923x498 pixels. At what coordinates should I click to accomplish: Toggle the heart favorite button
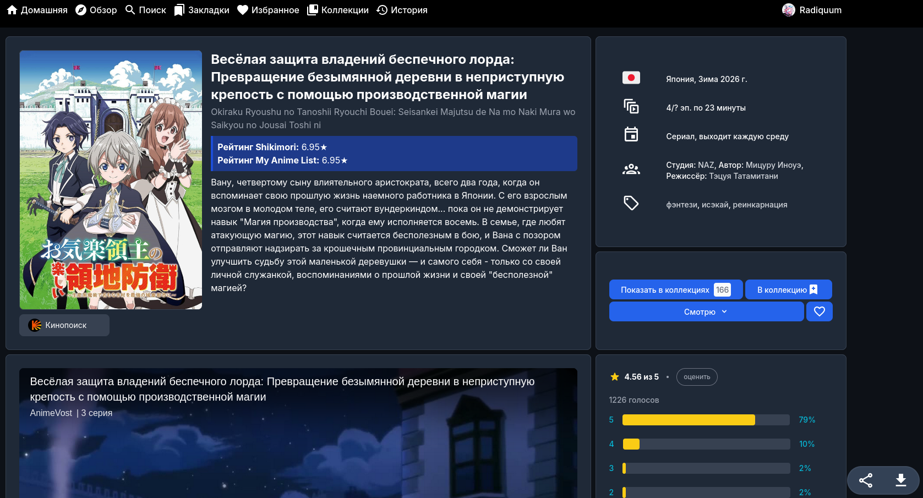pyautogui.click(x=819, y=311)
